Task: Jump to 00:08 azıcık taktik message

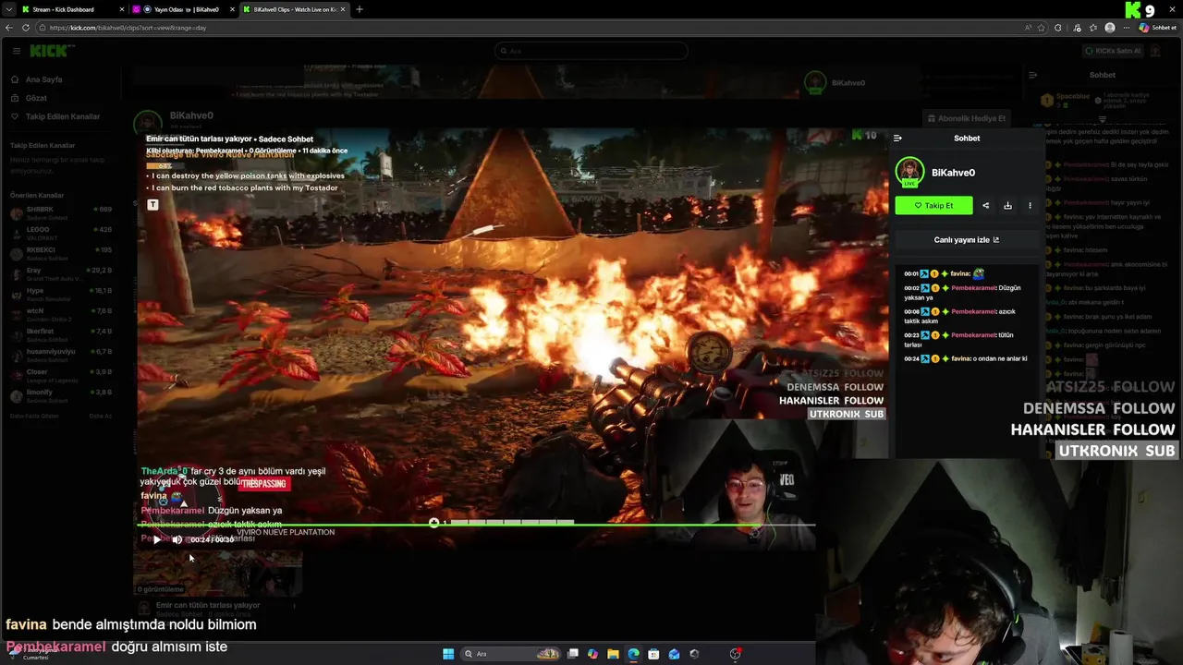Action: (x=967, y=316)
